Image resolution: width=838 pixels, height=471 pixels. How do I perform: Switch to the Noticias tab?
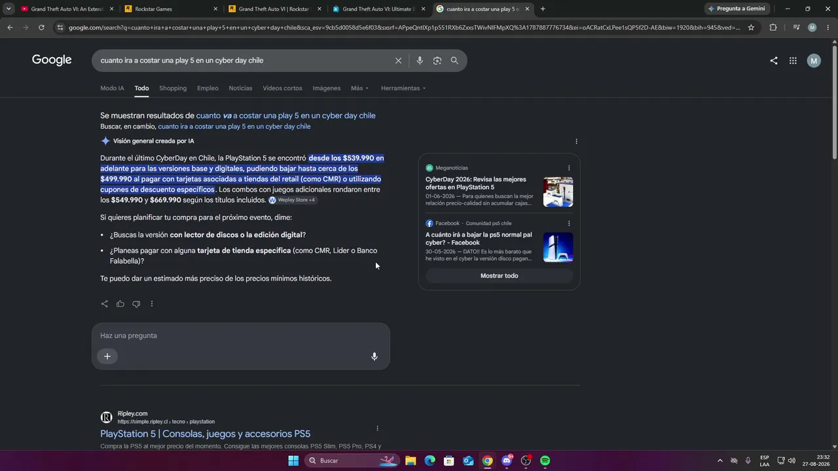[240, 88]
